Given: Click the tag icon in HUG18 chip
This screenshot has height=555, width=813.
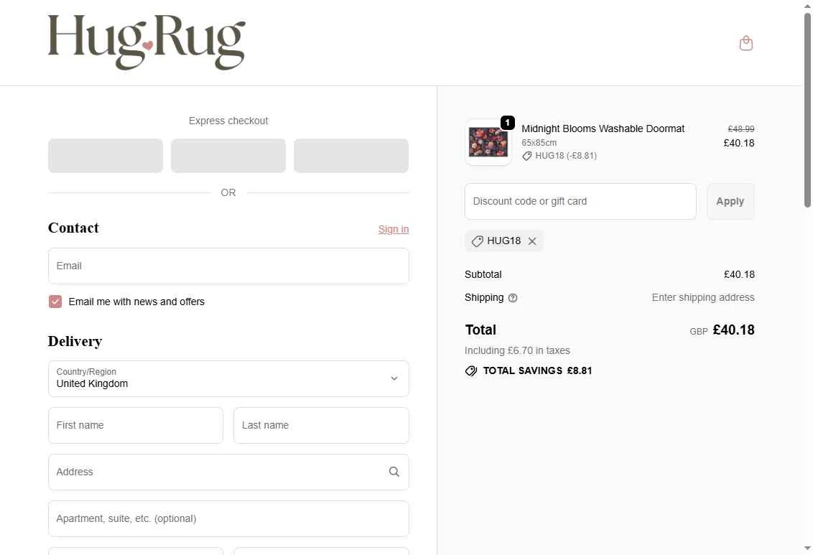Looking at the screenshot, I should [x=477, y=241].
